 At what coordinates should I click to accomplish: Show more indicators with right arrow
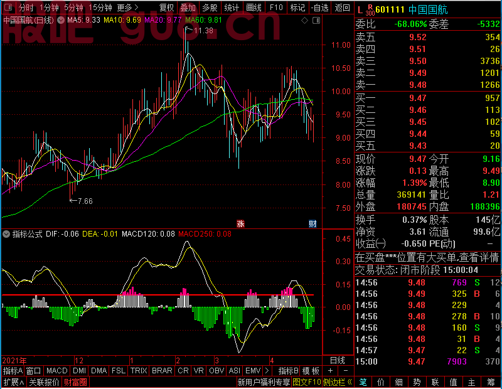pyautogui.click(x=267, y=371)
